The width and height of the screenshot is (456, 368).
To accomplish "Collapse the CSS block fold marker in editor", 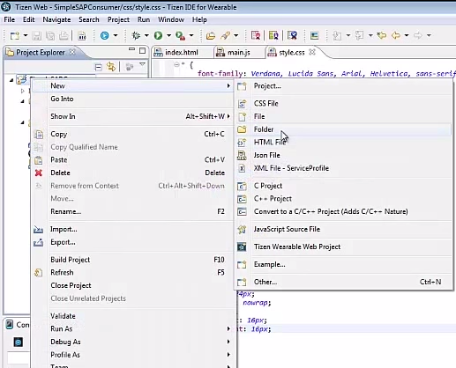I will click(x=176, y=64).
